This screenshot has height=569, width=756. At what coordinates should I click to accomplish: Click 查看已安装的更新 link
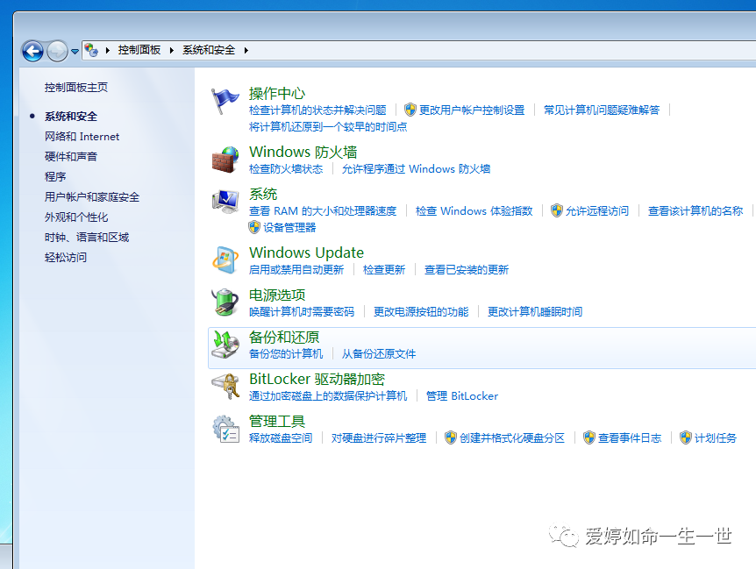pos(467,270)
